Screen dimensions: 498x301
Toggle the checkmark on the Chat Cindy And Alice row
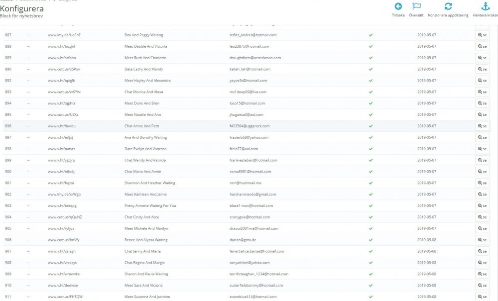(371, 217)
